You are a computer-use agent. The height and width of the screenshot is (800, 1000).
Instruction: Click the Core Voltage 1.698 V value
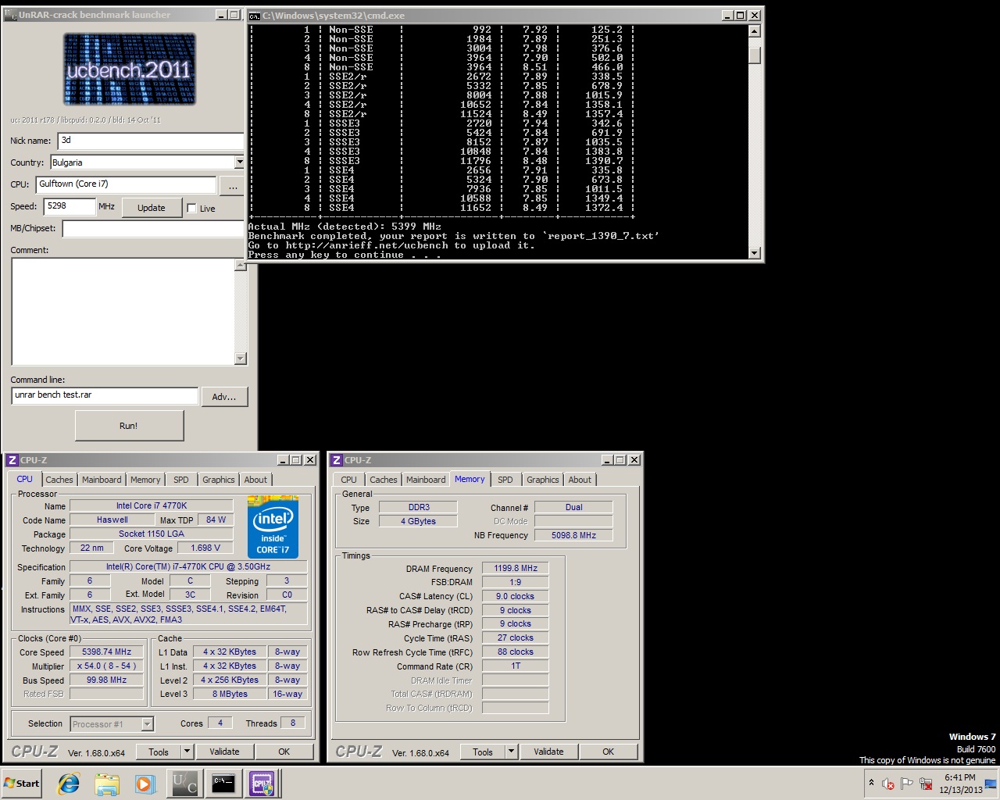pyautogui.click(x=206, y=548)
